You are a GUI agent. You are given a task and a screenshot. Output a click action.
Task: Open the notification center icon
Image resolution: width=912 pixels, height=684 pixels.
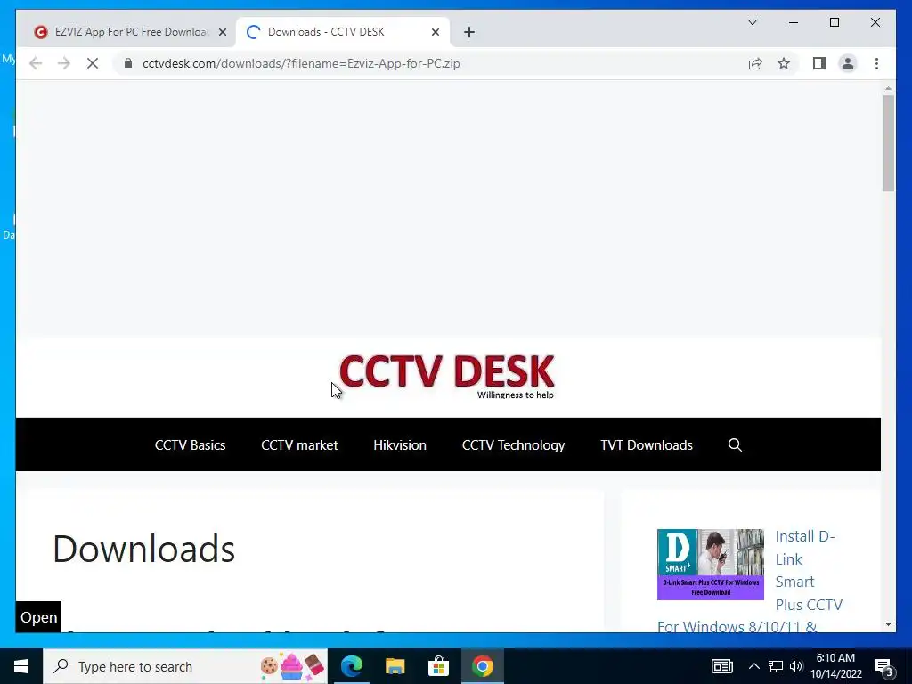[884, 666]
